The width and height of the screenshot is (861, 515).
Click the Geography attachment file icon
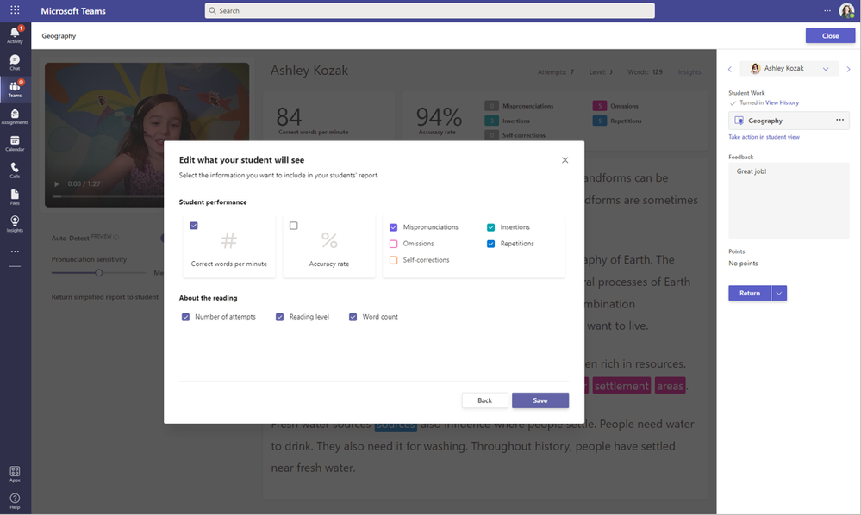[739, 121]
